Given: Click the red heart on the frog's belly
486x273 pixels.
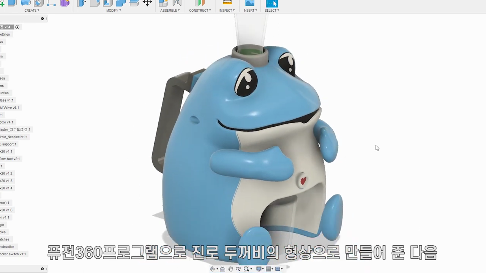Looking at the screenshot, I should tap(303, 181).
